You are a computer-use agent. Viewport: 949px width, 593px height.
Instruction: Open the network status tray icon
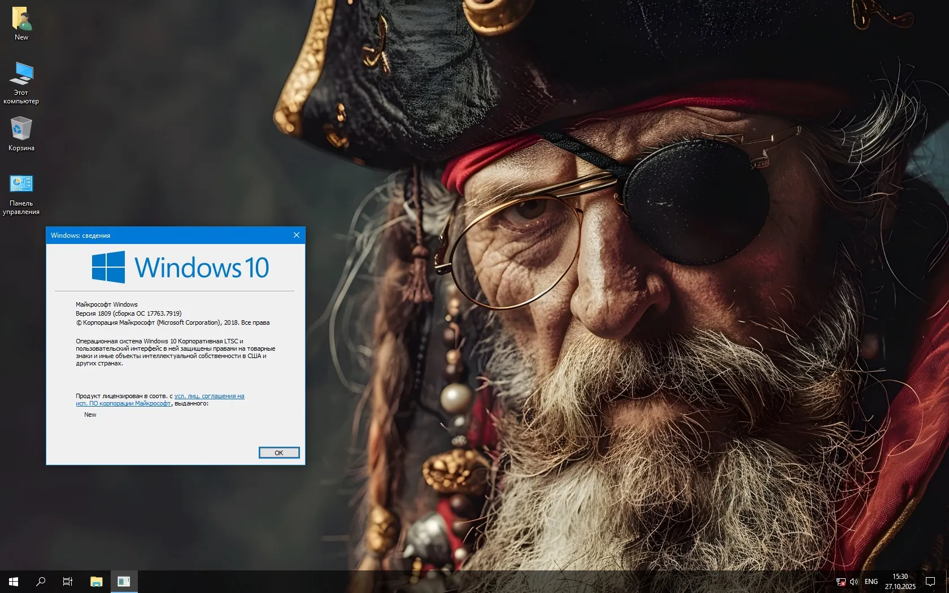pos(841,582)
